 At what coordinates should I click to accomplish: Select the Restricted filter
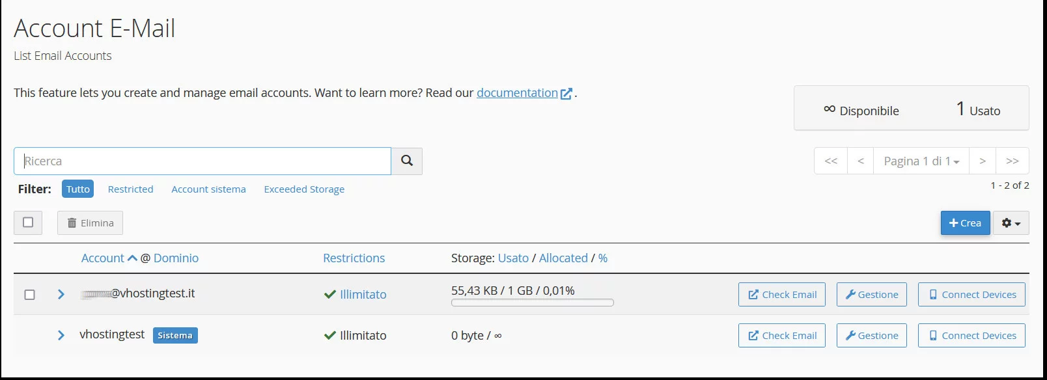pyautogui.click(x=131, y=189)
